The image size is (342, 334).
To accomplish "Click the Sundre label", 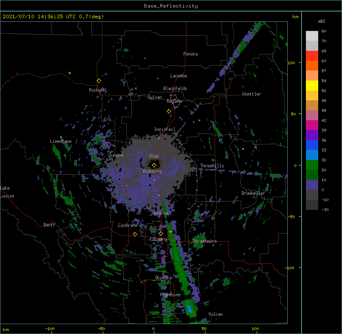I will tap(116, 155).
